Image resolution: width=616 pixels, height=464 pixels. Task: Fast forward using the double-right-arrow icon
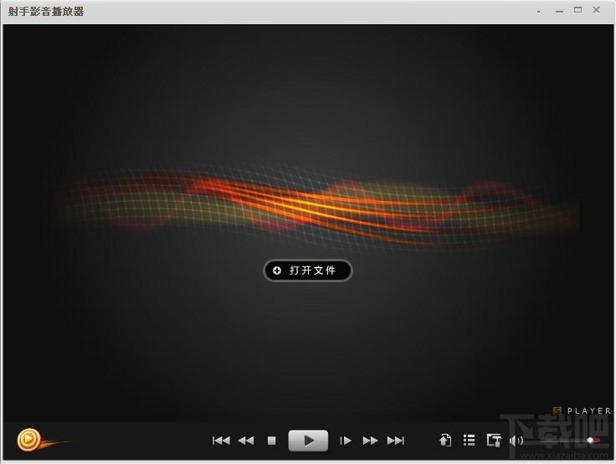click(x=370, y=441)
